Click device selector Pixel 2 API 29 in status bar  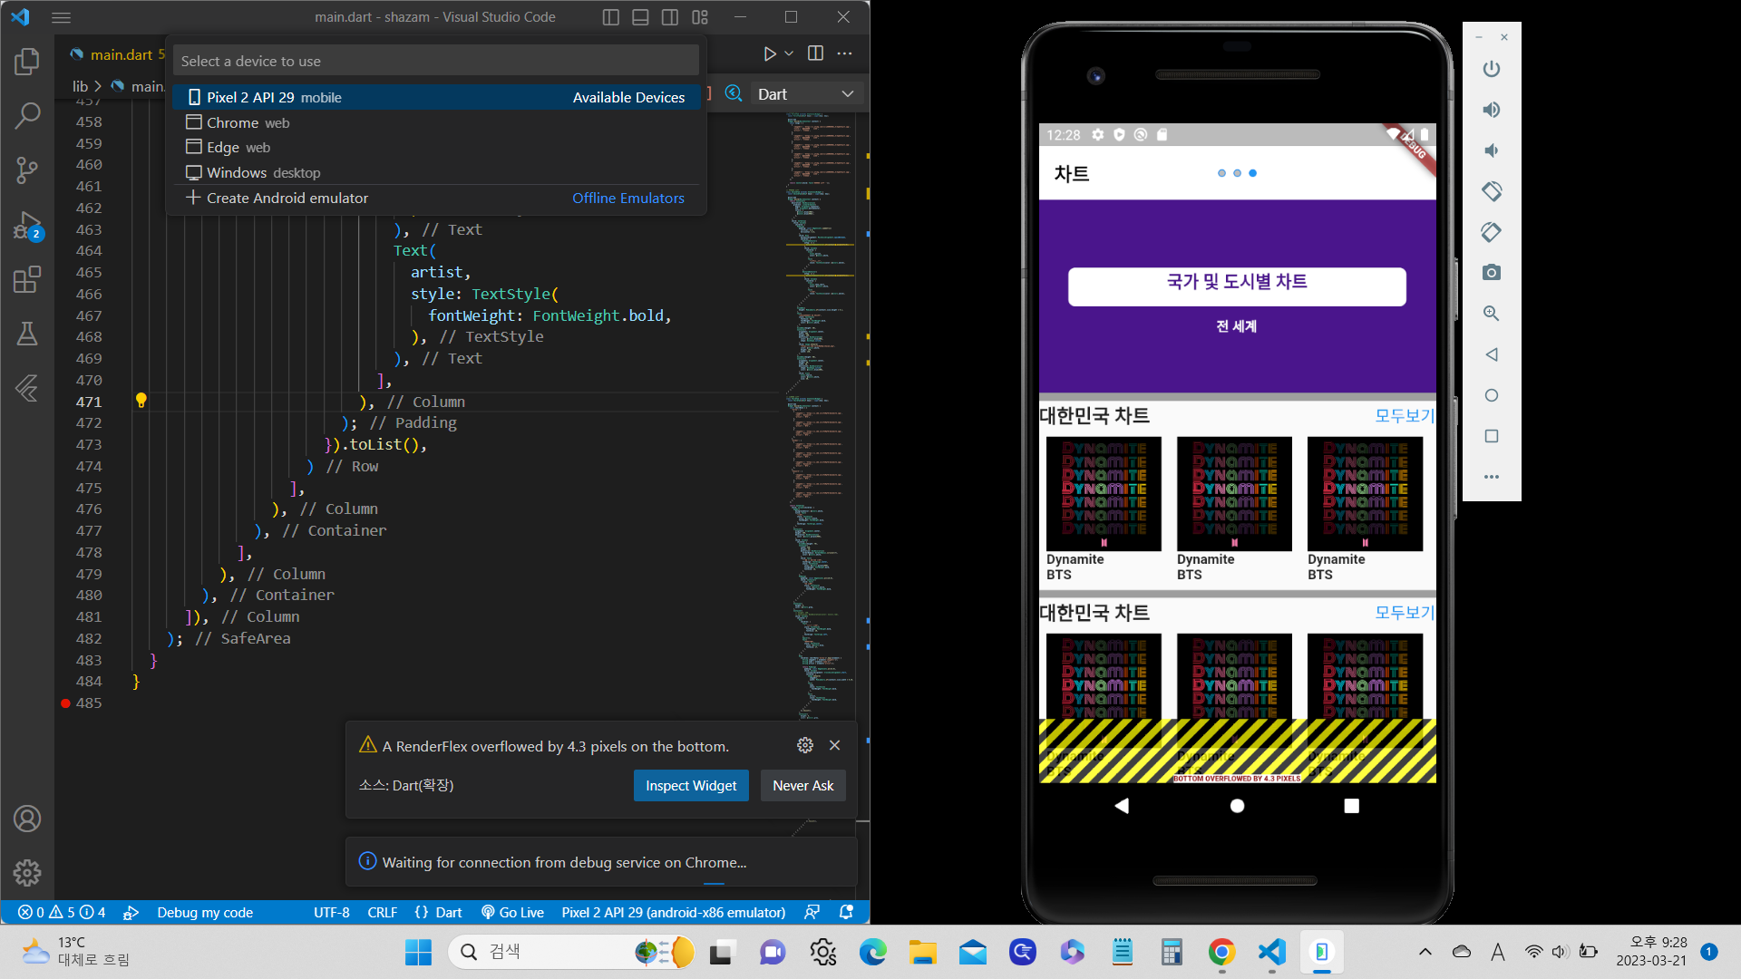(x=674, y=912)
